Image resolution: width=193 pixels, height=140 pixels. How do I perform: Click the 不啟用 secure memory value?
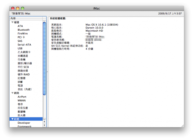[89, 43]
